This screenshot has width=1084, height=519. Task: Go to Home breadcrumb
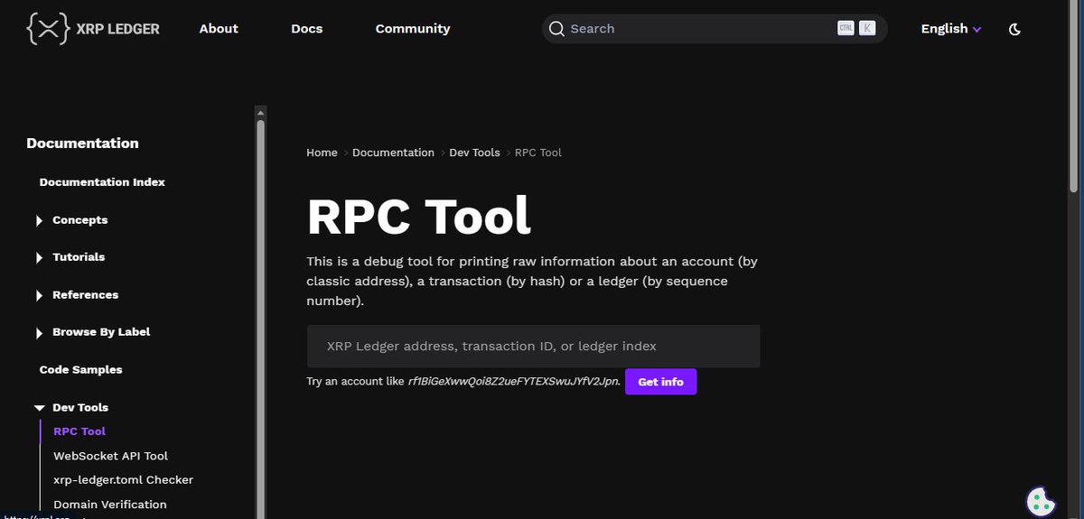pos(322,153)
